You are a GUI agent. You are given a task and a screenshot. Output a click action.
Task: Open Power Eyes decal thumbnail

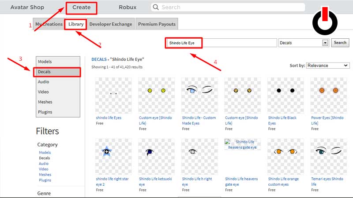tap(328, 95)
